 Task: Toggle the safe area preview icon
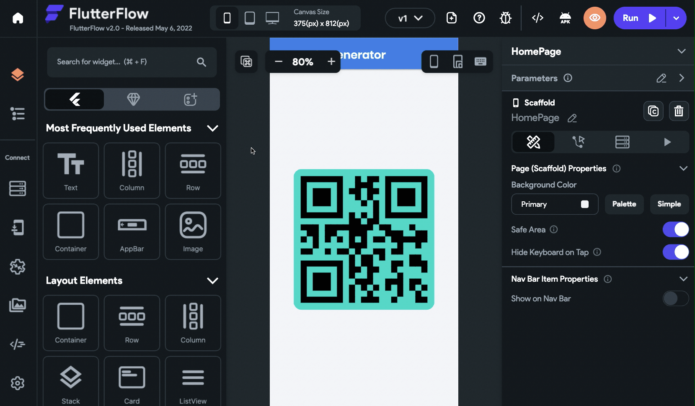[x=458, y=62]
